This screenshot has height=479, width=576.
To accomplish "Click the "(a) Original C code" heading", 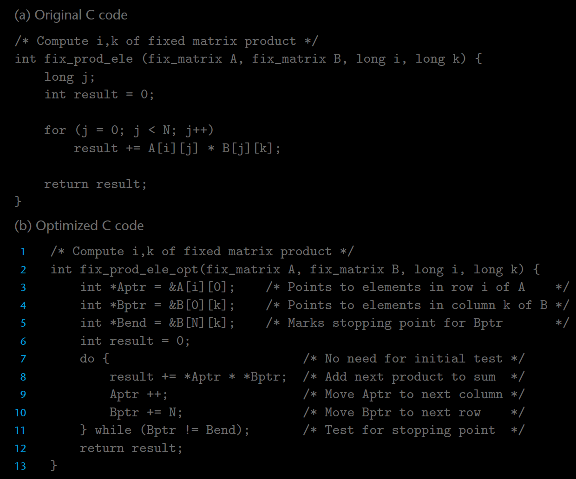I will [x=71, y=15].
